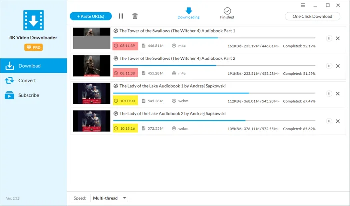The height and width of the screenshot is (206, 350).
Task: Click progress bar of Tower of Swallows Part 1
Action: coord(214,38)
